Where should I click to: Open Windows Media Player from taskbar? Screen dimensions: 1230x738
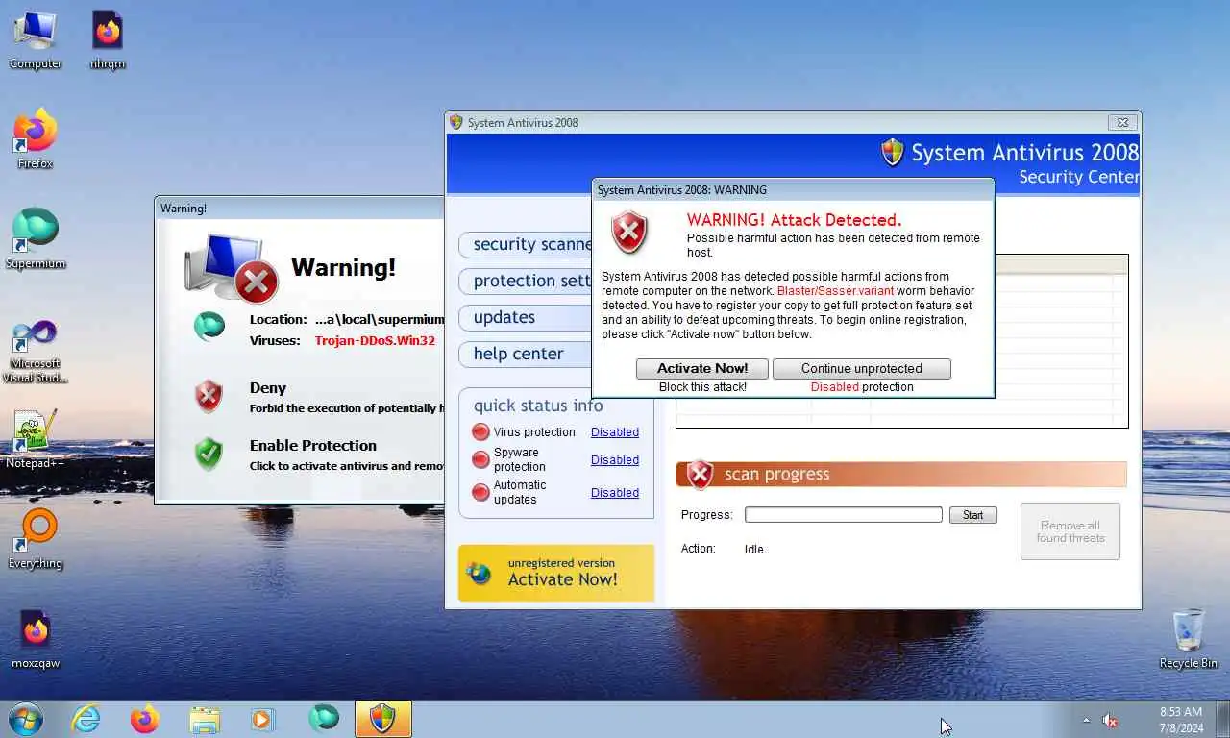pyautogui.click(x=262, y=719)
